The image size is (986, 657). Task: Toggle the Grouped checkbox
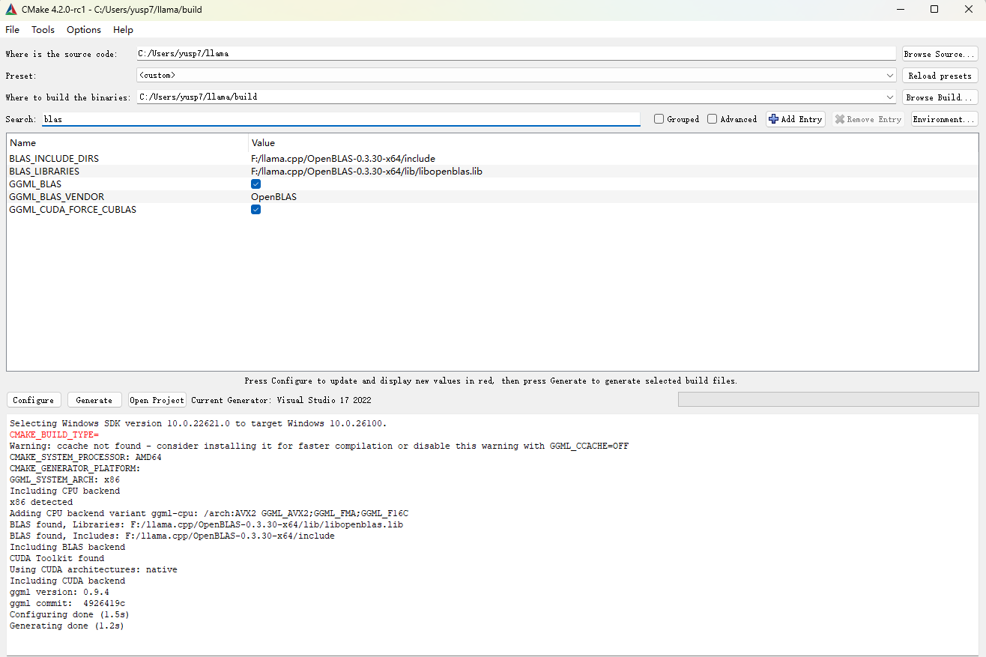coord(659,119)
